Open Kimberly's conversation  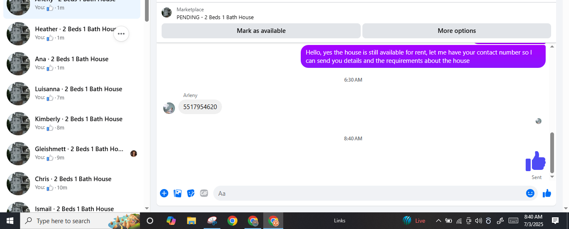click(72, 124)
